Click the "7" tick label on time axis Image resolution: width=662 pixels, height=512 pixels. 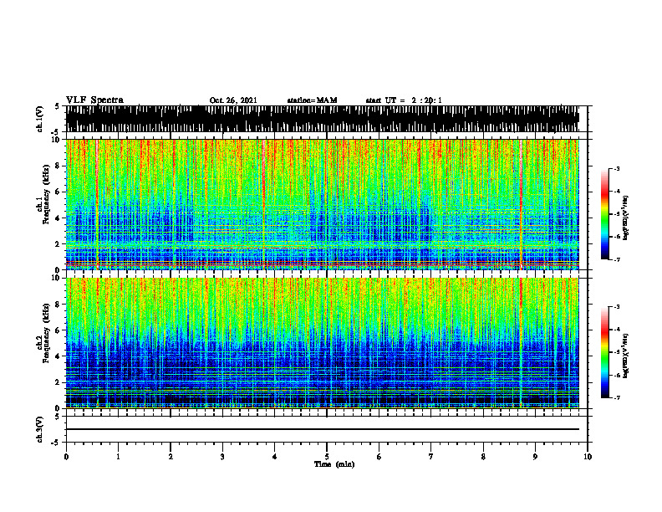click(x=431, y=457)
